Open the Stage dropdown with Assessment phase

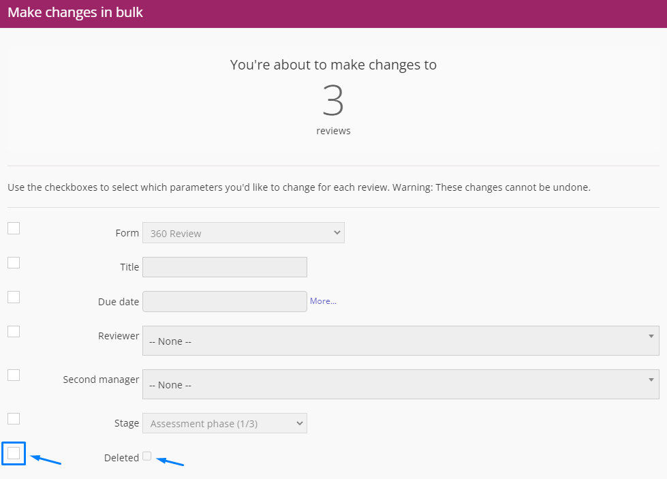coord(225,423)
